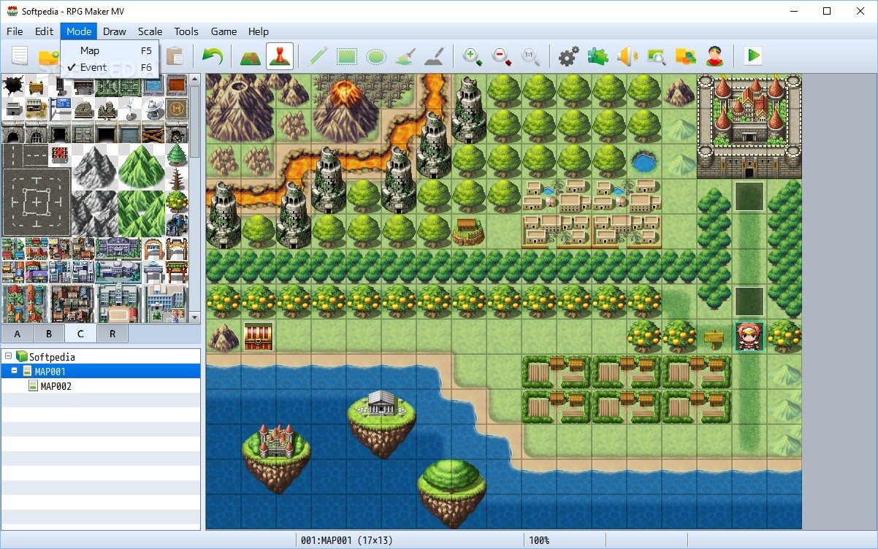The width and height of the screenshot is (878, 549).
Task: Open the Help menu
Action: click(x=259, y=31)
